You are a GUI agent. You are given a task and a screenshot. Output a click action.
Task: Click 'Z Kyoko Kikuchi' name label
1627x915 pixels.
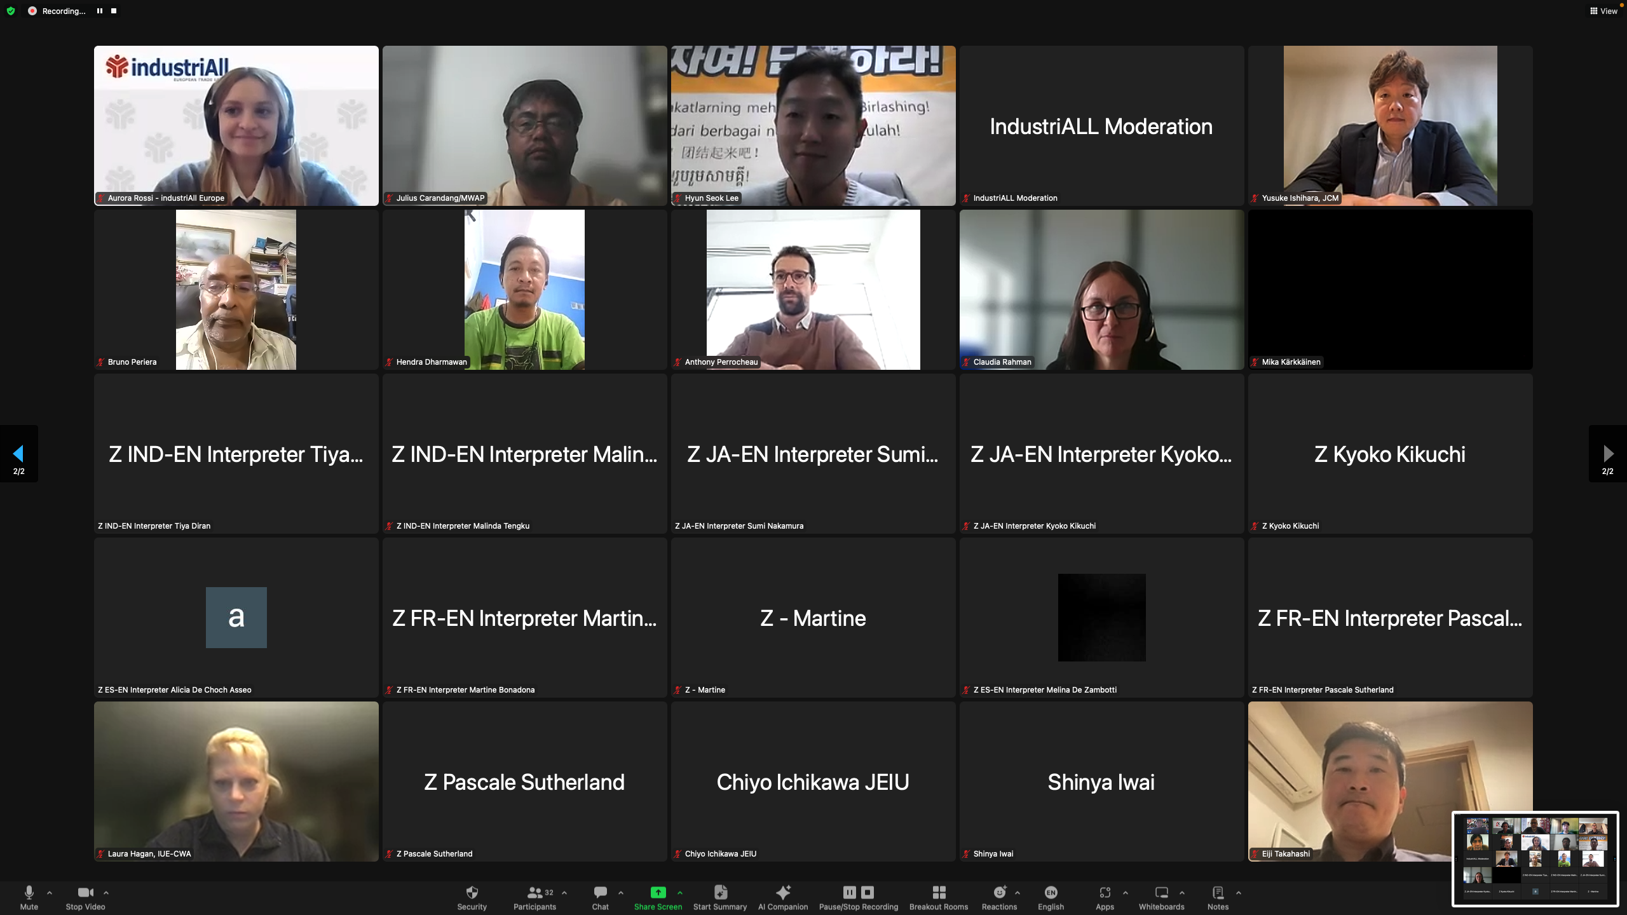(1290, 526)
